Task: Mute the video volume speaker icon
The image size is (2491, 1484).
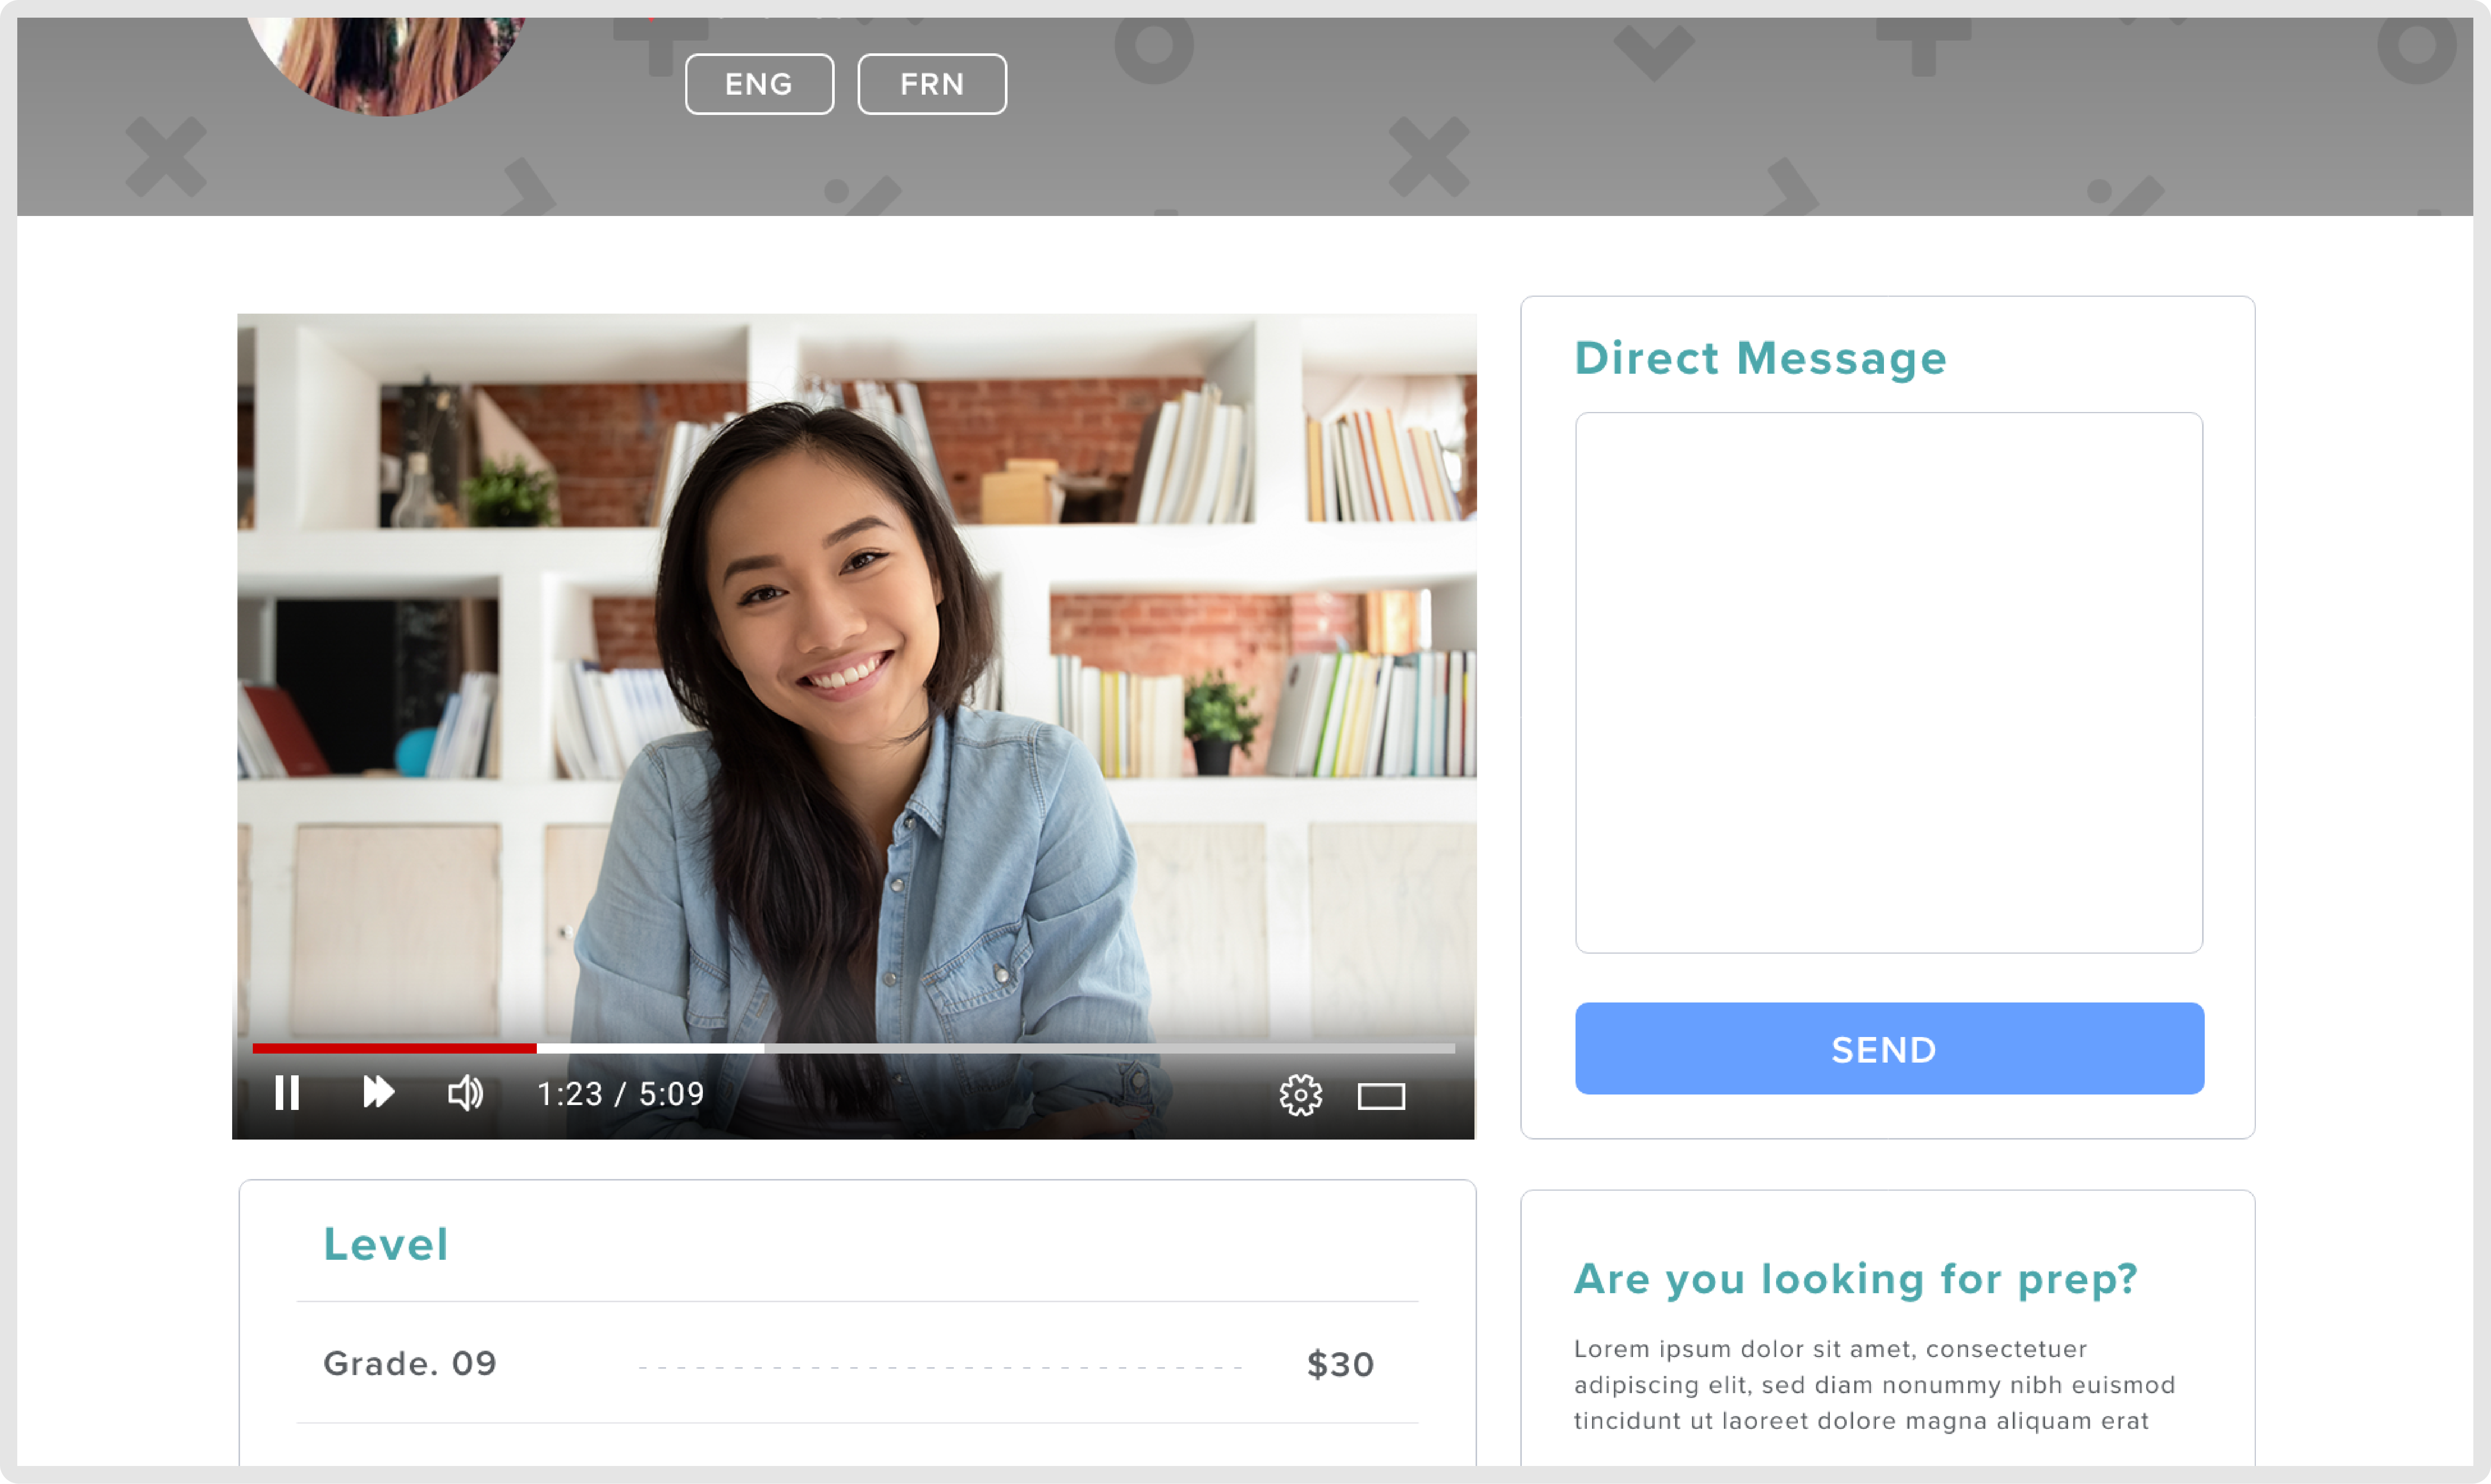Action: tap(465, 1093)
